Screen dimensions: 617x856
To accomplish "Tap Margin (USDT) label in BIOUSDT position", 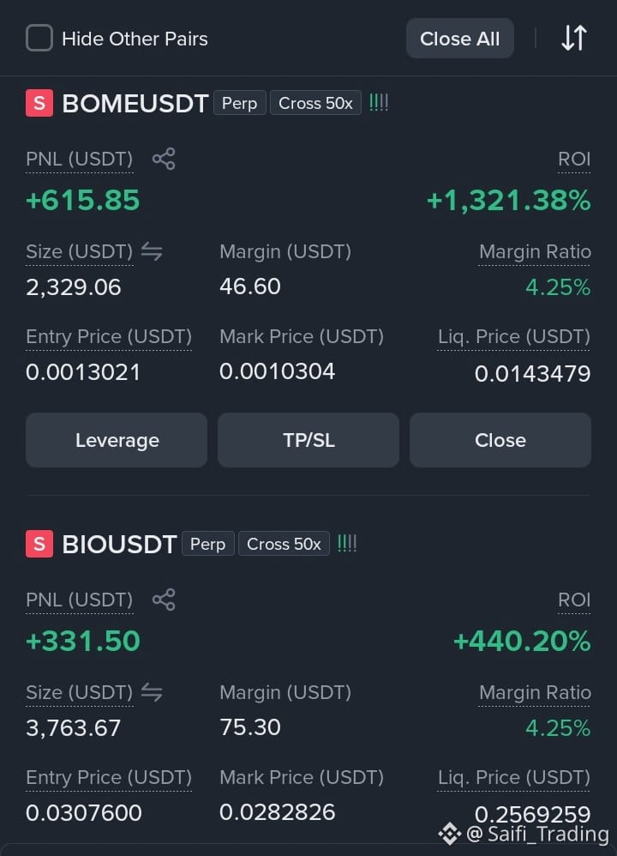I will coord(285,692).
